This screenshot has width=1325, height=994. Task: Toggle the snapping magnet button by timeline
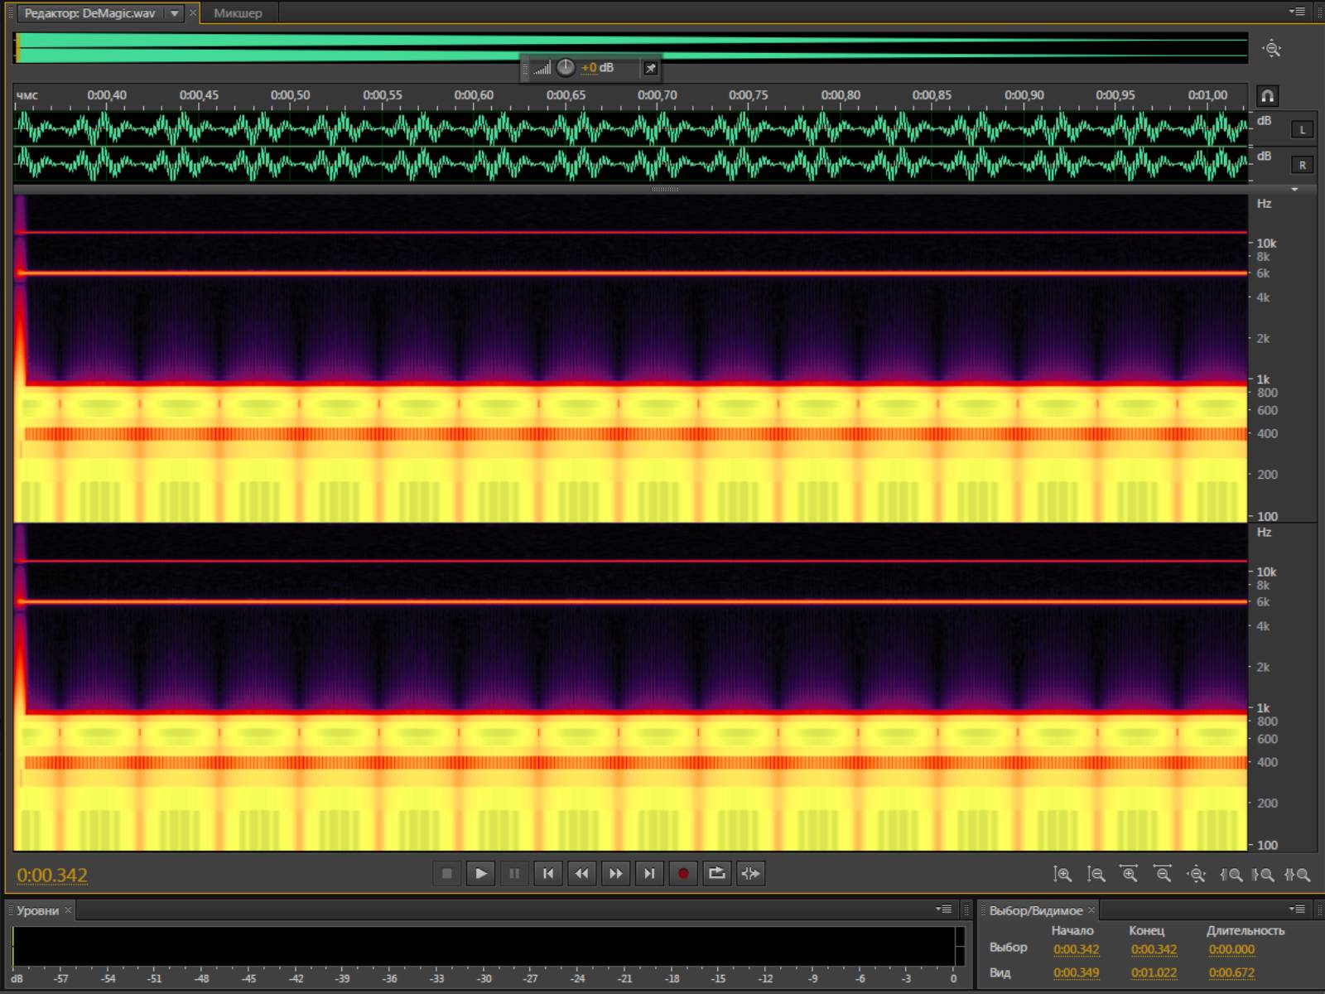tap(1267, 96)
